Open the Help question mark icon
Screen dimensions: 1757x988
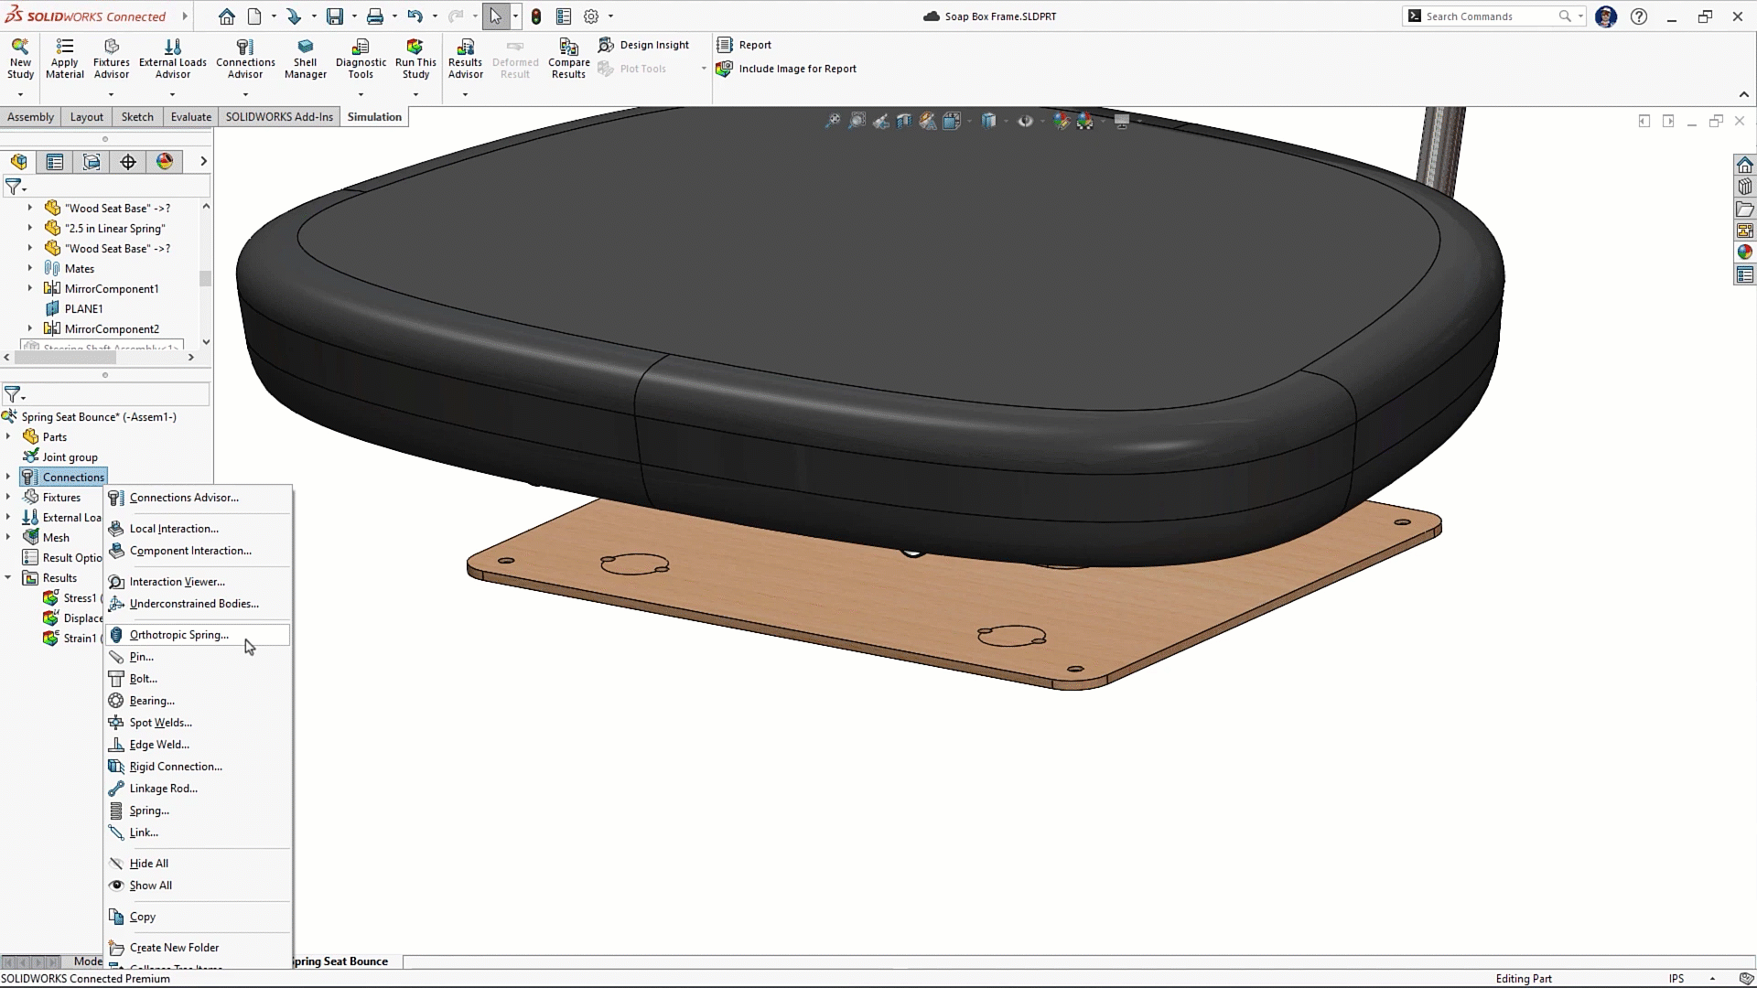click(x=1639, y=16)
